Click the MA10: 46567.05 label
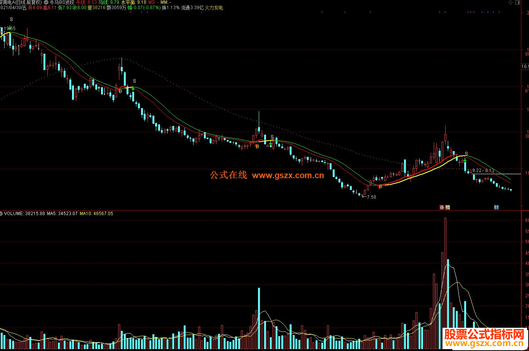This screenshot has height=351, width=529. tap(96, 214)
